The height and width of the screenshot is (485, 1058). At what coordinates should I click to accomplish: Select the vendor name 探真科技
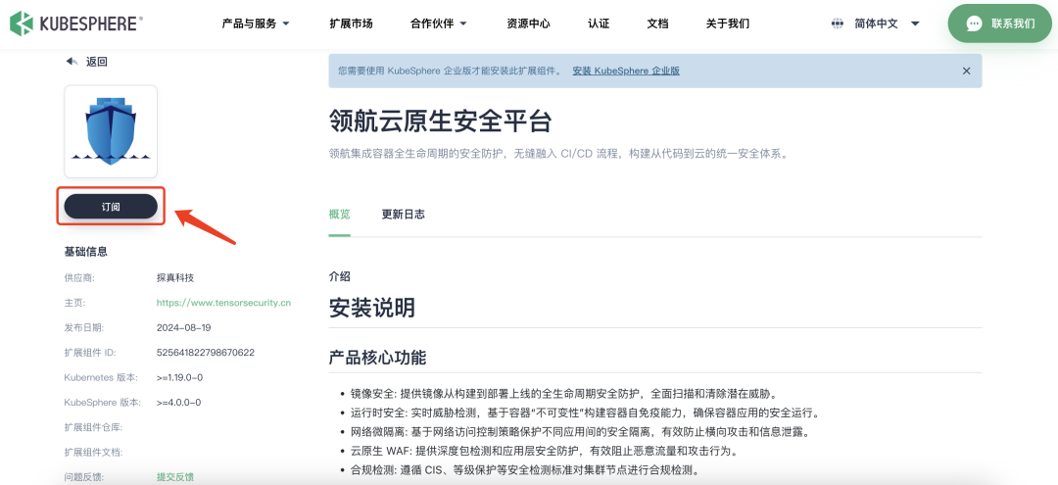pyautogui.click(x=174, y=277)
